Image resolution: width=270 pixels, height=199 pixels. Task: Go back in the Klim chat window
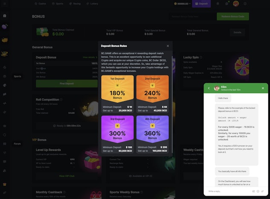pos(209,88)
